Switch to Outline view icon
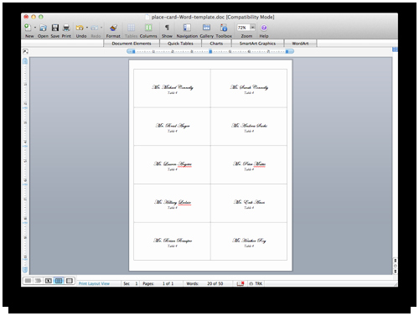Image resolution: width=419 pixels, height=316 pixels. (38, 281)
